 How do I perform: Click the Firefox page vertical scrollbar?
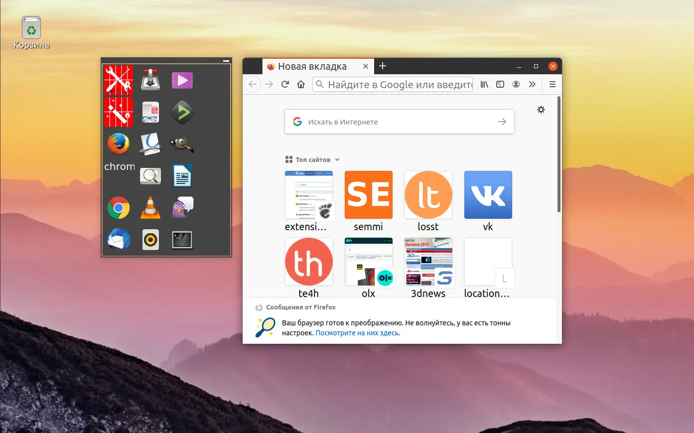point(559,154)
